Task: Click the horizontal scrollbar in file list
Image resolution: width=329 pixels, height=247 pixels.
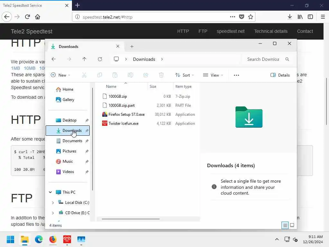Action: [130, 219]
